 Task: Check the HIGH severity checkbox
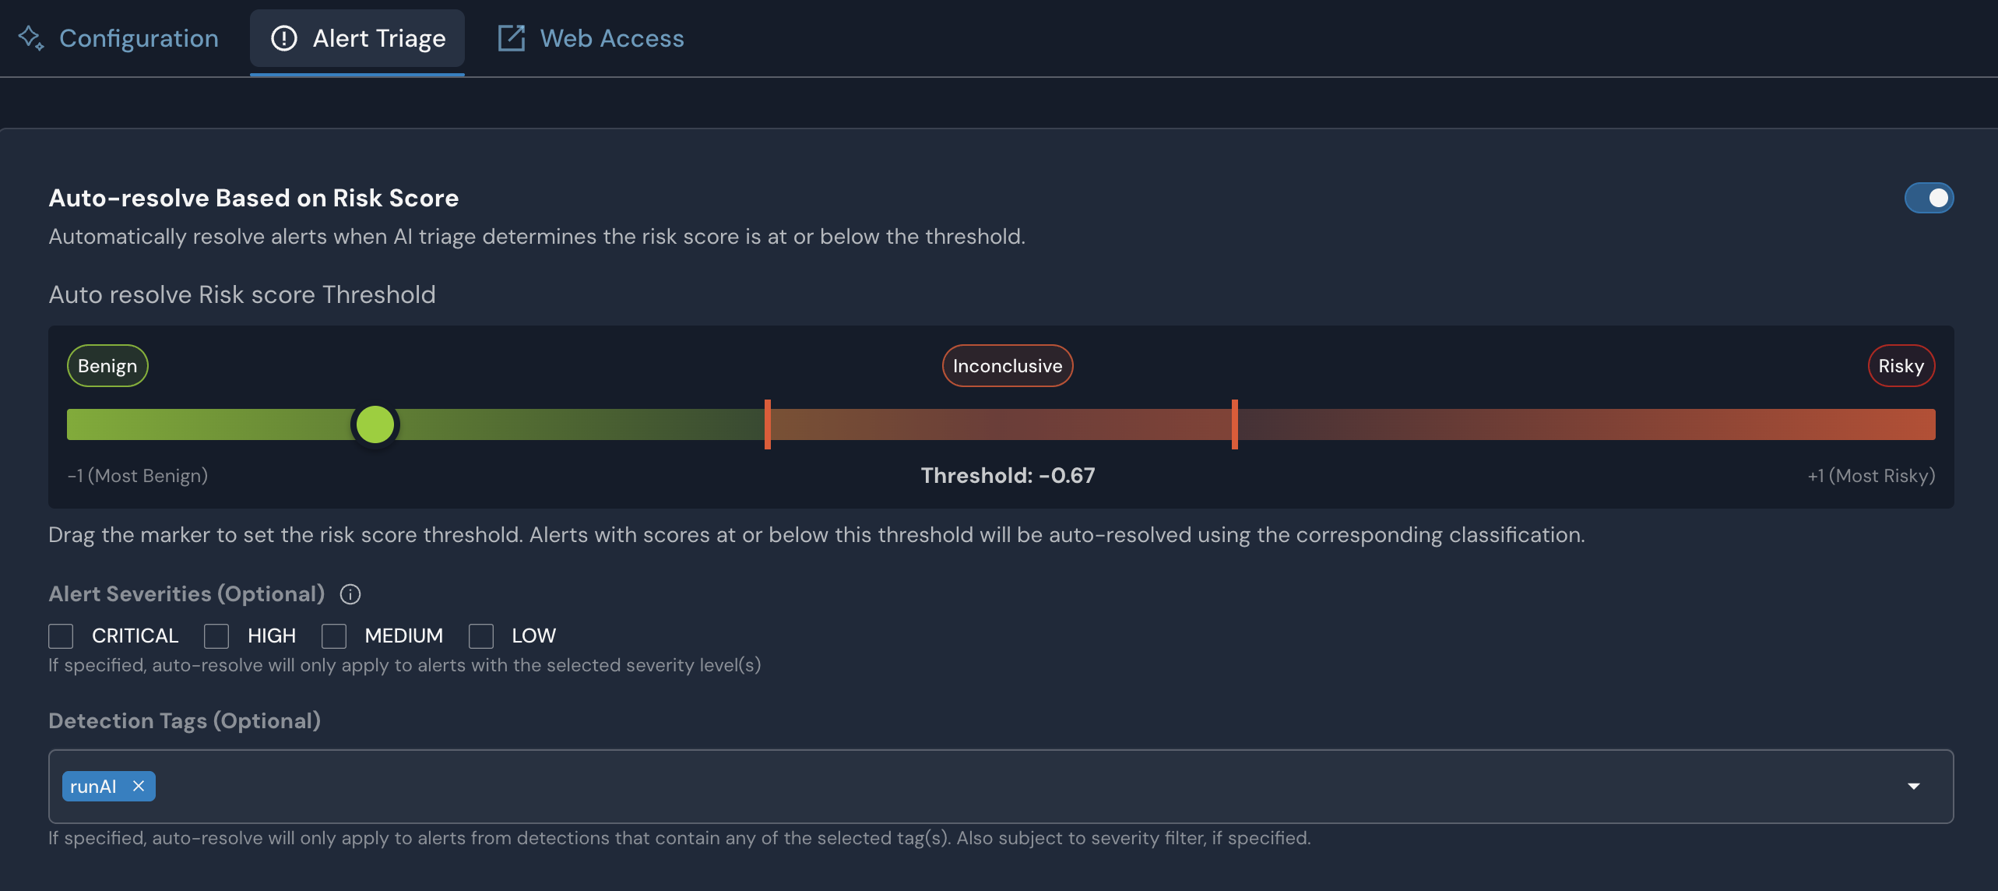pyautogui.click(x=216, y=636)
